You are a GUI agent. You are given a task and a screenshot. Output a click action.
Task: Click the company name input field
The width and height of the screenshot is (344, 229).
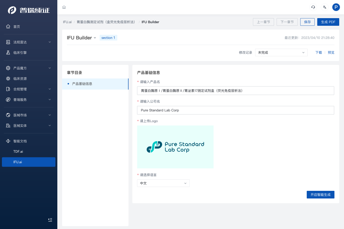(235, 110)
